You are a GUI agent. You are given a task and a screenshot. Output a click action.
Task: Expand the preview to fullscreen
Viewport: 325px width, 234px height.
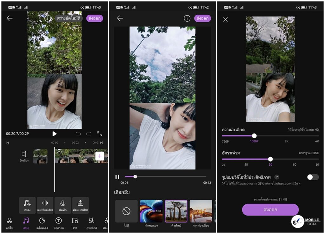coord(99,134)
